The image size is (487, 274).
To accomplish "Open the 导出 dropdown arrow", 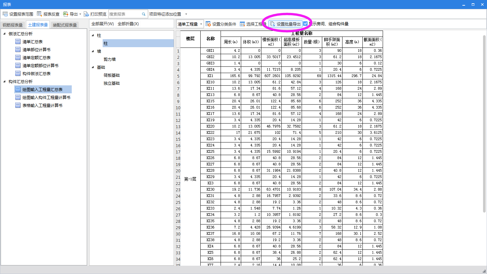I will pyautogui.click(x=80, y=14).
